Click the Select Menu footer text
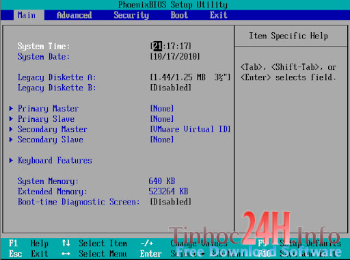Viewport: 350px width, 260px height. [103, 254]
